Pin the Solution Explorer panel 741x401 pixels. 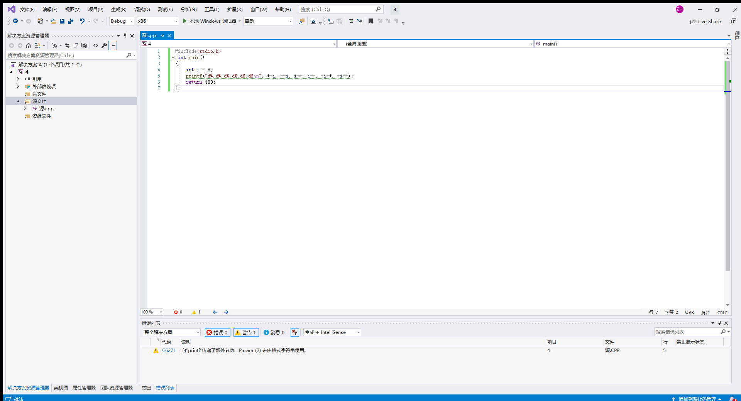click(125, 35)
